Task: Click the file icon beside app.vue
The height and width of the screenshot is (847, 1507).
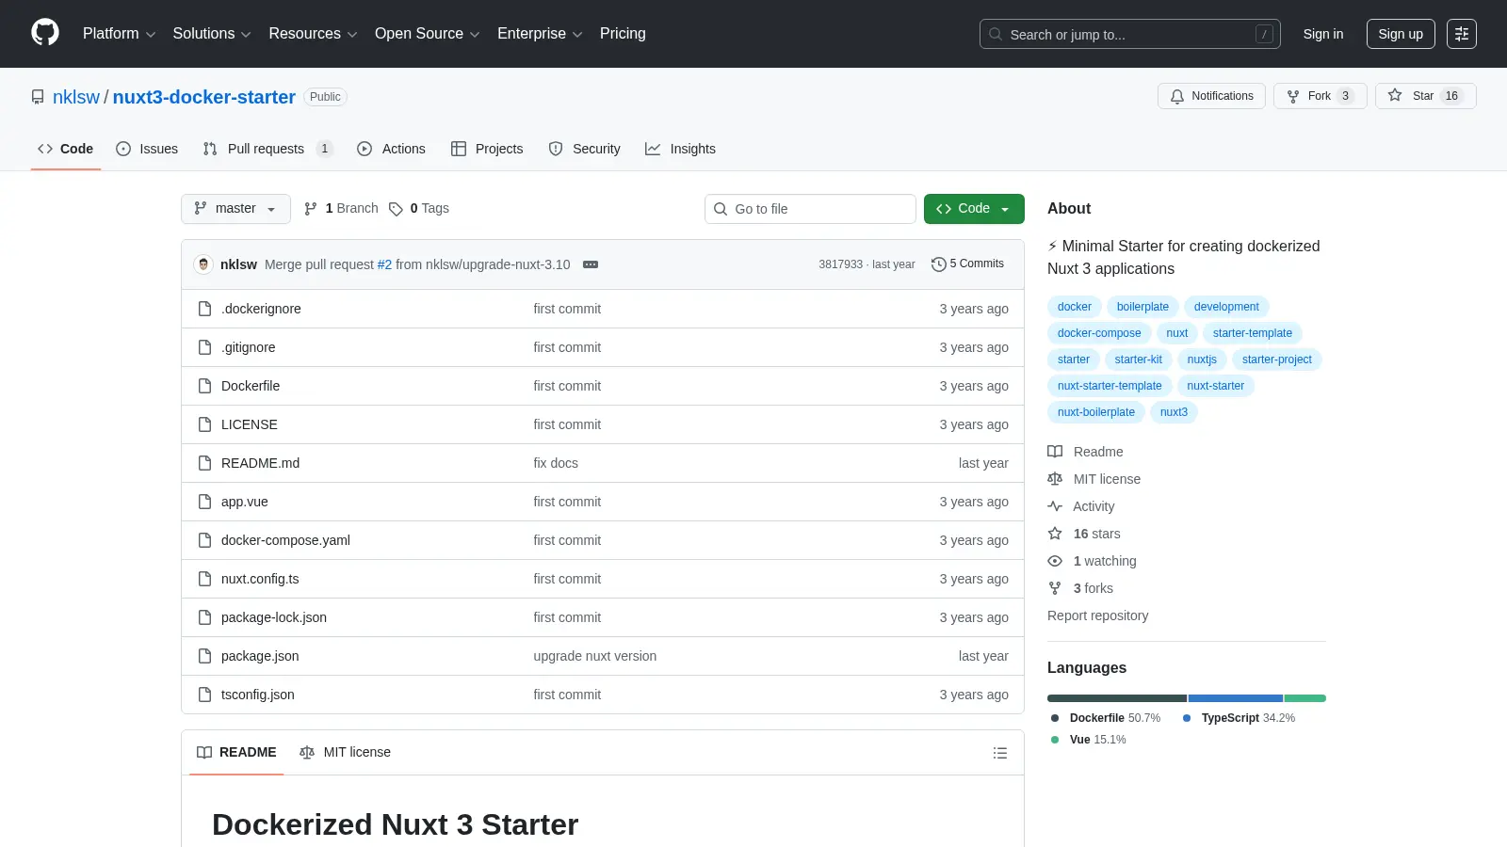Action: (204, 502)
